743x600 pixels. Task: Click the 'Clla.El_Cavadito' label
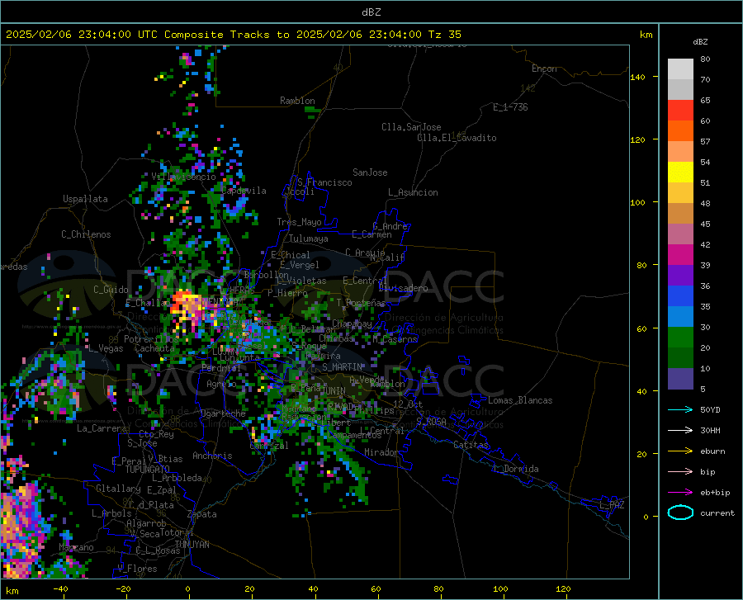[x=457, y=138]
